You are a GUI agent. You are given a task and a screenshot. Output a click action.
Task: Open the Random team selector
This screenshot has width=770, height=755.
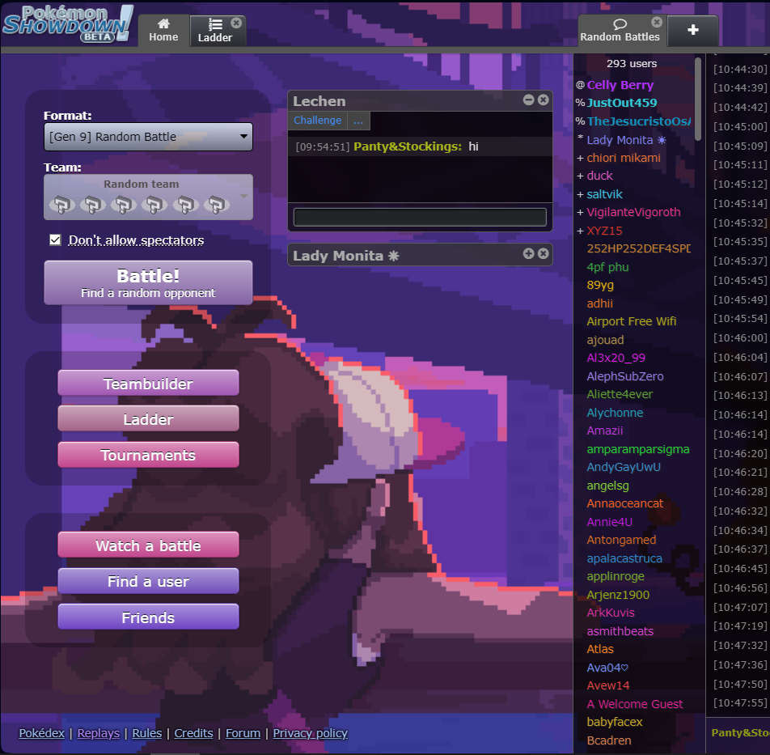pyautogui.click(x=148, y=197)
